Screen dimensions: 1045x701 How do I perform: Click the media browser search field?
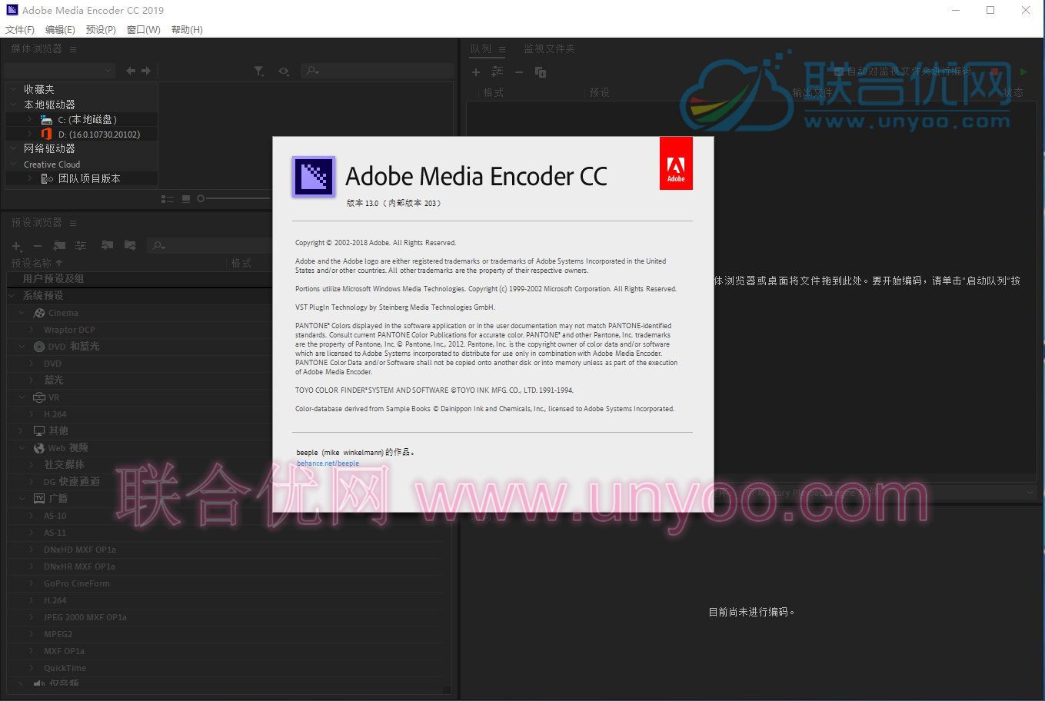(377, 71)
